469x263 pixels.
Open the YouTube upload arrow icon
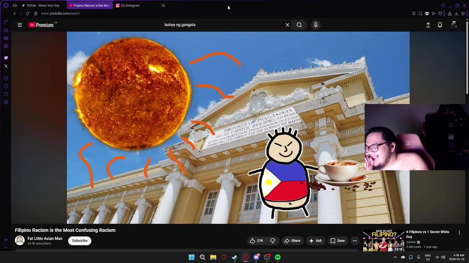[x=428, y=25]
